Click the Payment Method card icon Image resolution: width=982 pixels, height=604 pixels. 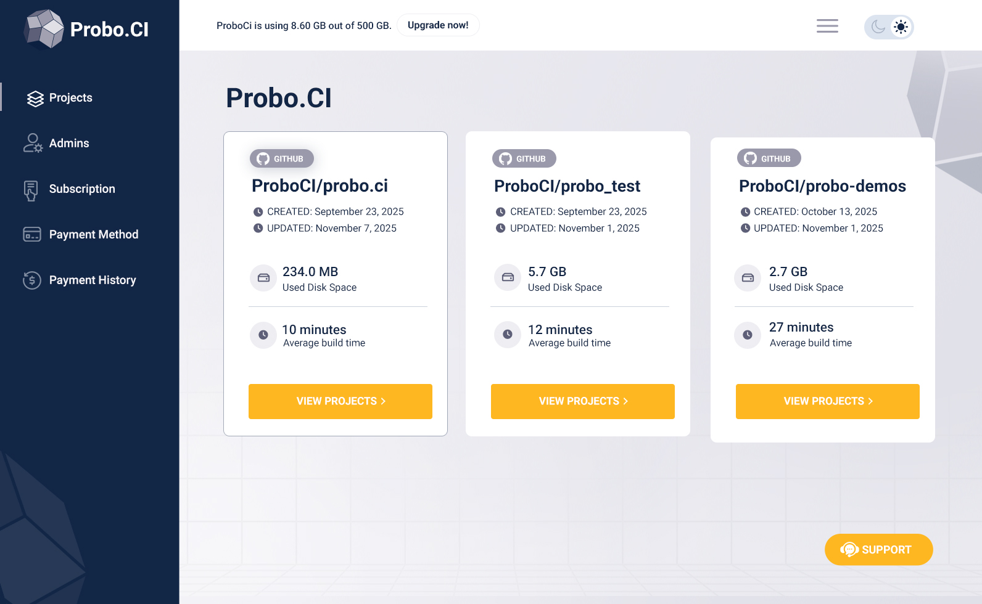[31, 234]
